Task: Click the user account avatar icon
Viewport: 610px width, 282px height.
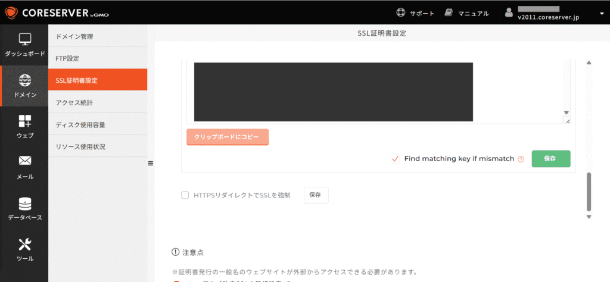Action: point(509,13)
